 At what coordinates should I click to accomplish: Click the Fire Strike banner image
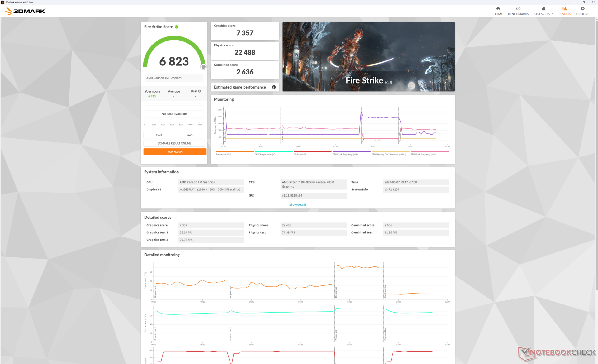tap(368, 57)
